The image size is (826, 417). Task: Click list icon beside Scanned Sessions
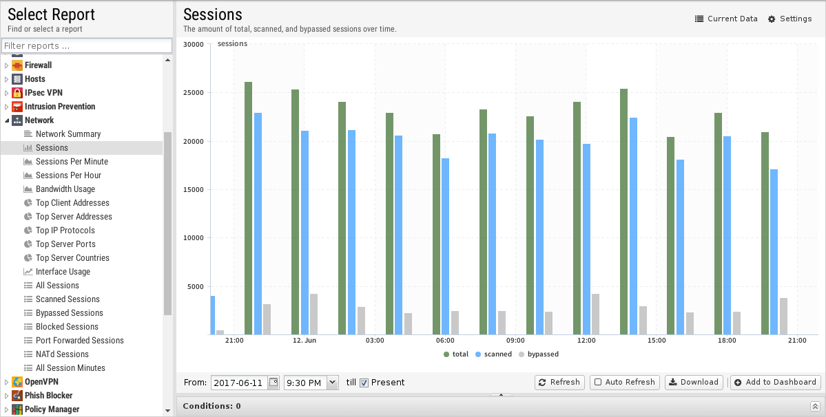[28, 299]
